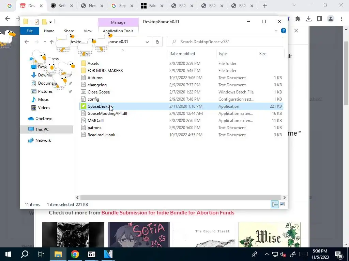Open Chrome downloads icon

[x=308, y=19]
